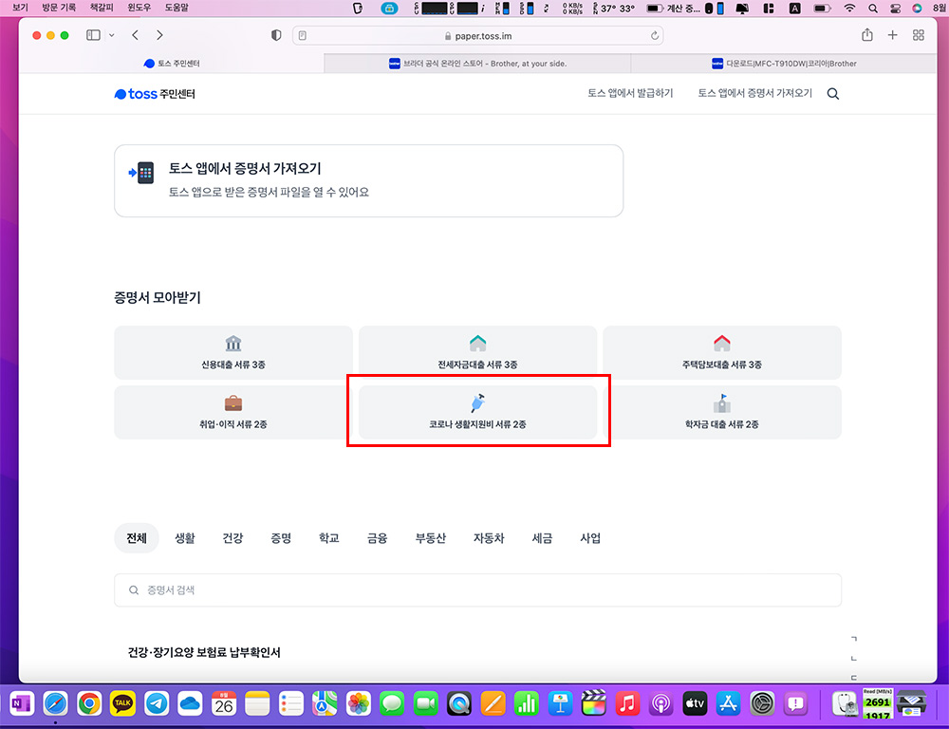Open the 신용대출 서류 3종 card
Viewport: 949px width, 729px height.
click(x=233, y=352)
